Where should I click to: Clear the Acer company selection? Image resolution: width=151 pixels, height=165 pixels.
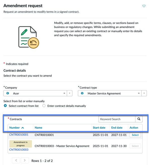pos(64,93)
